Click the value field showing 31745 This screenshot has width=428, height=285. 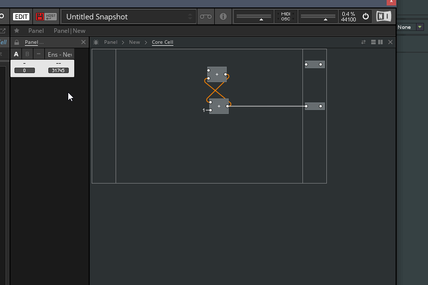58,71
